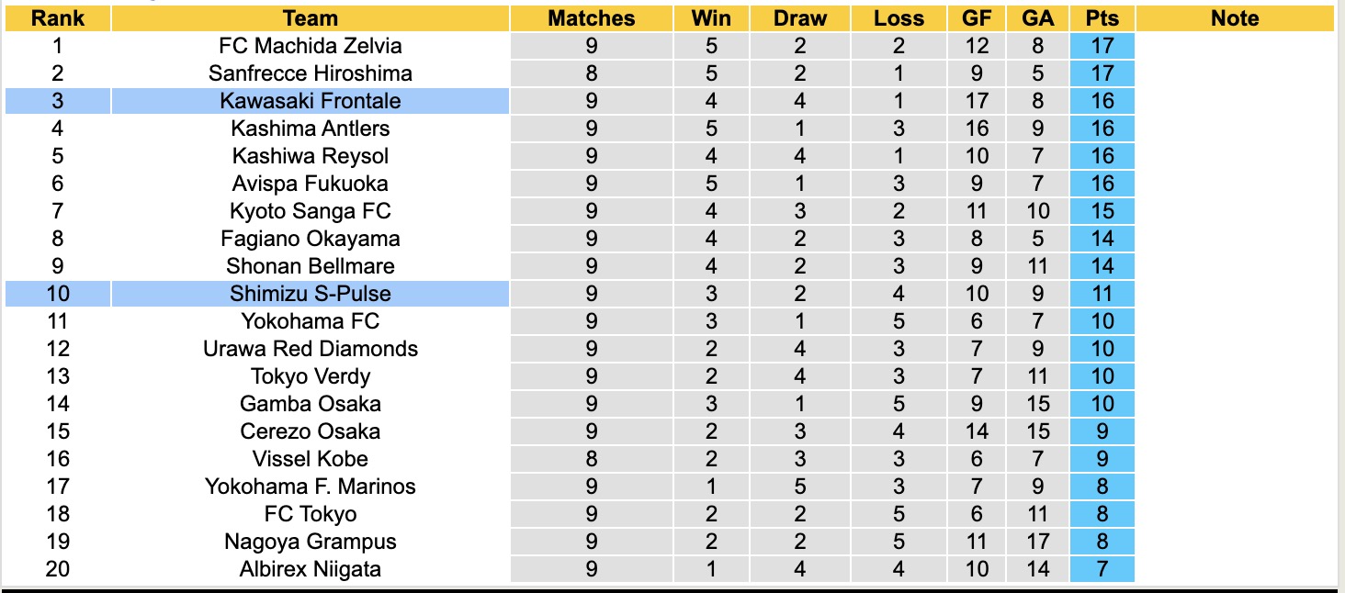The width and height of the screenshot is (1345, 593).
Task: Sort by the Matches column header
Action: tap(591, 18)
